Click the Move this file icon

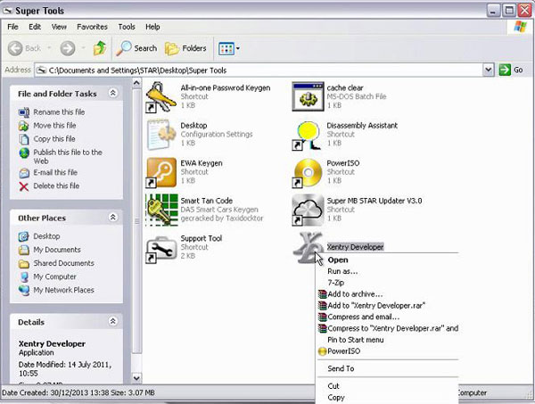click(24, 126)
